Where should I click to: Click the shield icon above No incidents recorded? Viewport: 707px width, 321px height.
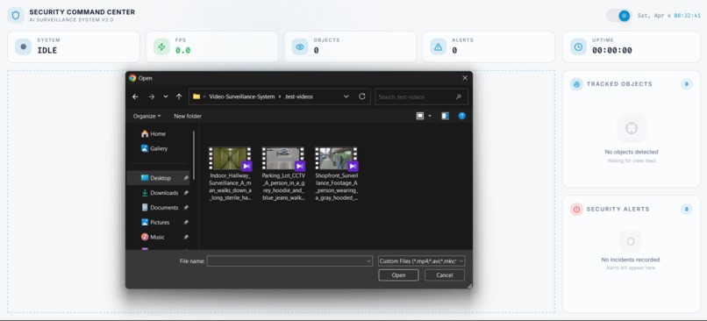click(x=631, y=241)
